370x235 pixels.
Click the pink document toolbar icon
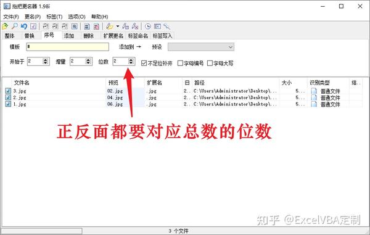click(x=96, y=27)
